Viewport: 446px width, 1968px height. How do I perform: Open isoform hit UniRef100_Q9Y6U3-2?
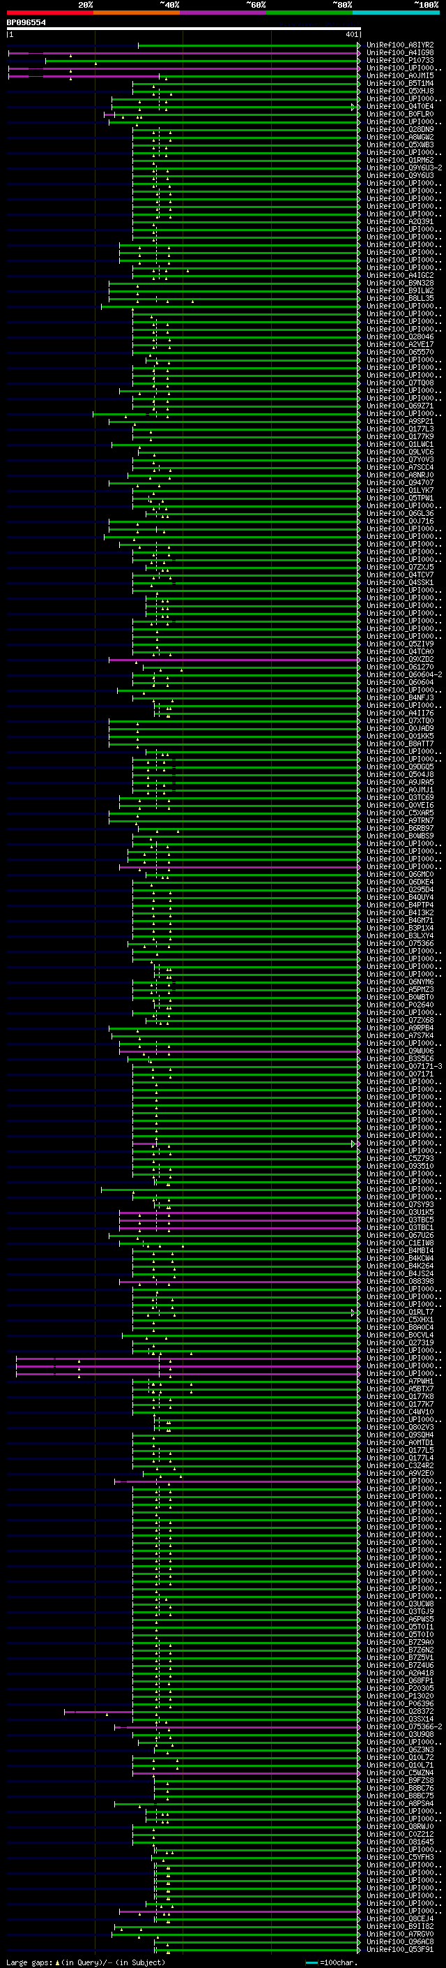(404, 168)
